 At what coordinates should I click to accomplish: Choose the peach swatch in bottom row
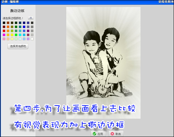(x=8, y=39)
